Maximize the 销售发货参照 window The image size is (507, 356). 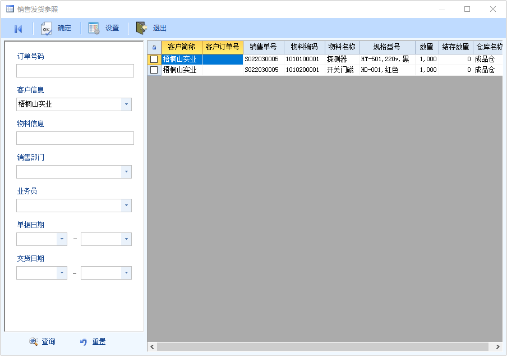coord(467,9)
